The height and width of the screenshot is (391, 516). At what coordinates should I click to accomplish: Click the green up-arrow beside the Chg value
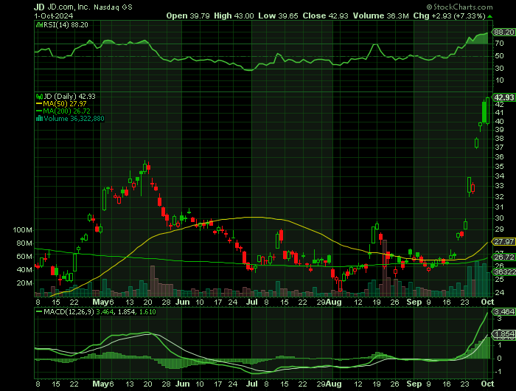click(490, 16)
